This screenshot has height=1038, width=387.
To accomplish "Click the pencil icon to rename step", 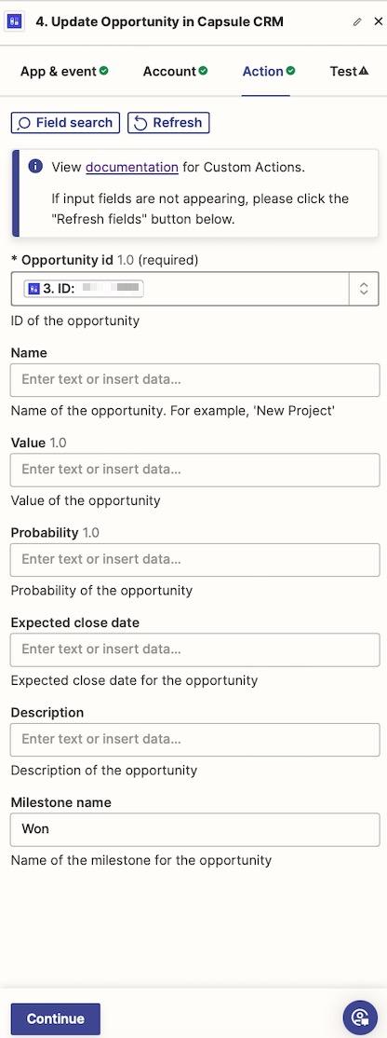I will (x=357, y=21).
